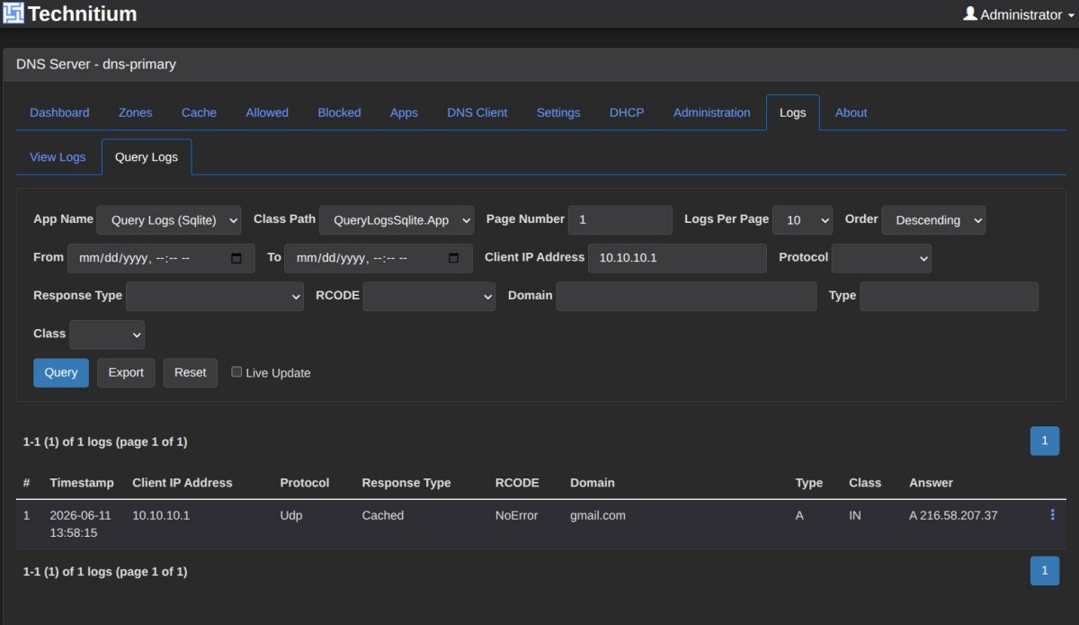Screen dimensions: 1079x625
Task: Click the Udp protocol cell
Action: [x=292, y=515]
